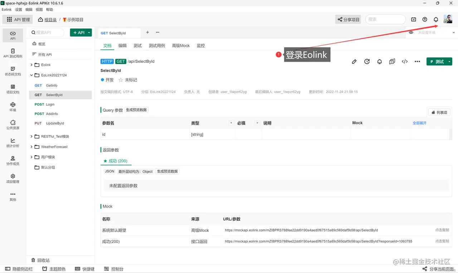Screen dimensions: 458x273
Task: Collapse the EoLink20221124 folder
Action: click(31, 75)
